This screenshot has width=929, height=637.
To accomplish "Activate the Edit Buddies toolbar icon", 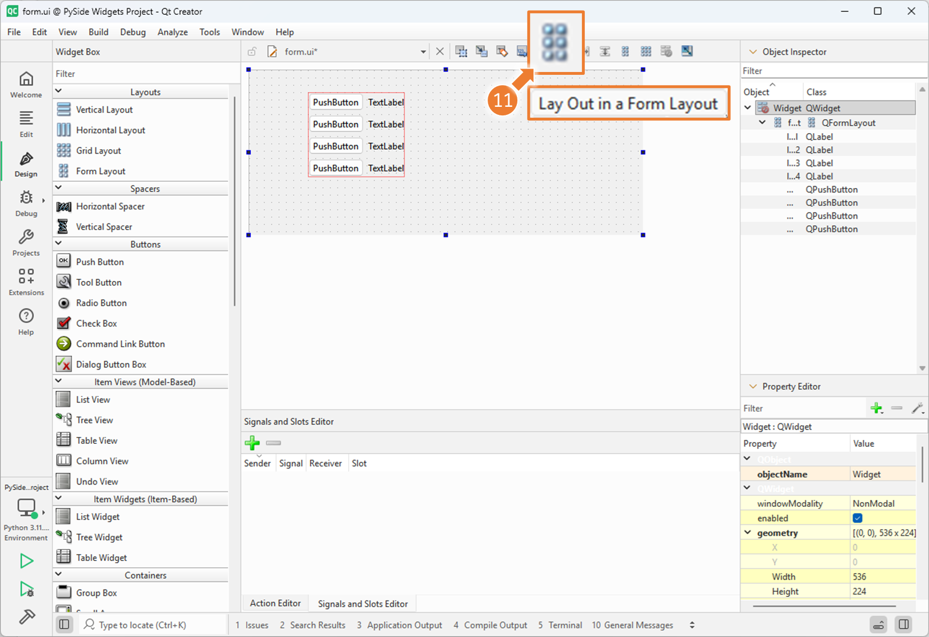I will pos(502,51).
